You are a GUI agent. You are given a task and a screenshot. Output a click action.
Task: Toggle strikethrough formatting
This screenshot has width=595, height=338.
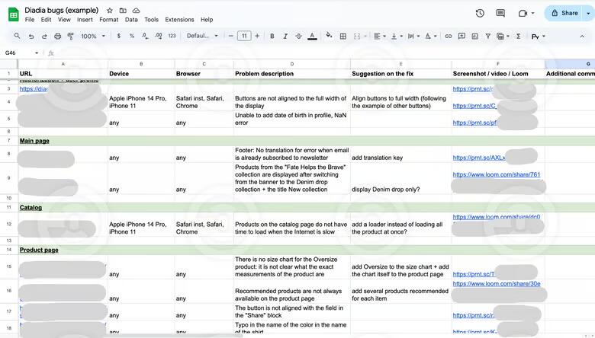coord(298,36)
